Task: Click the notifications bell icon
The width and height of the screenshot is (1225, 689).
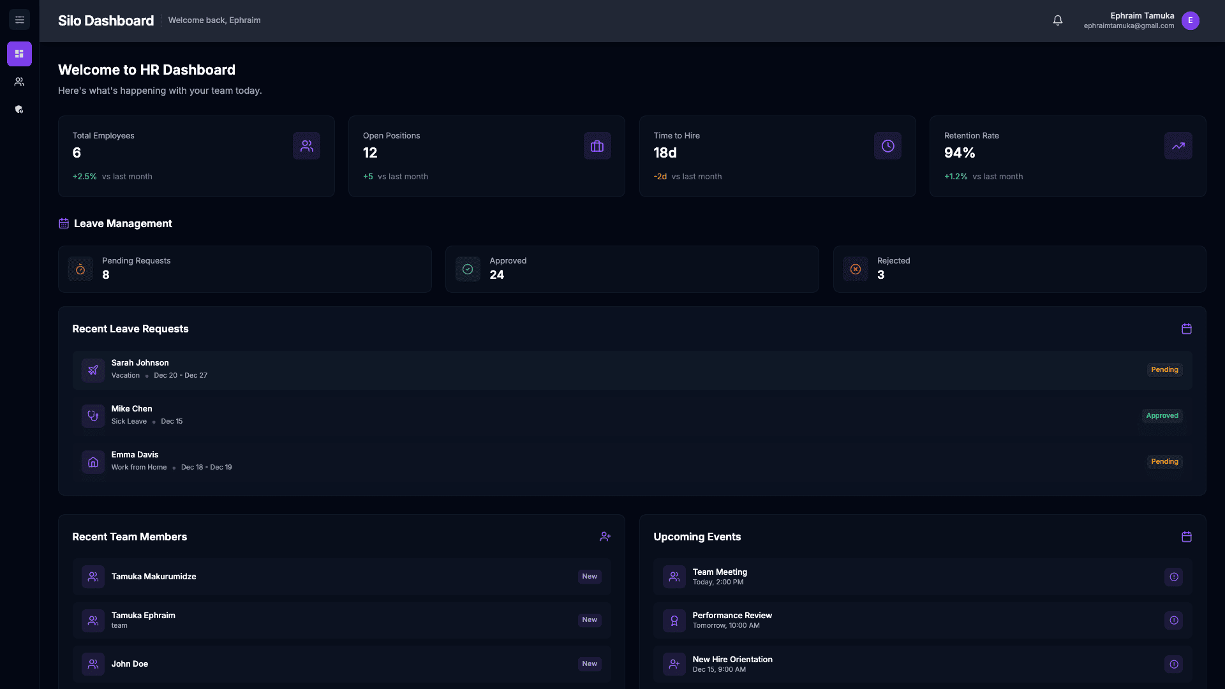Action: pos(1057,20)
